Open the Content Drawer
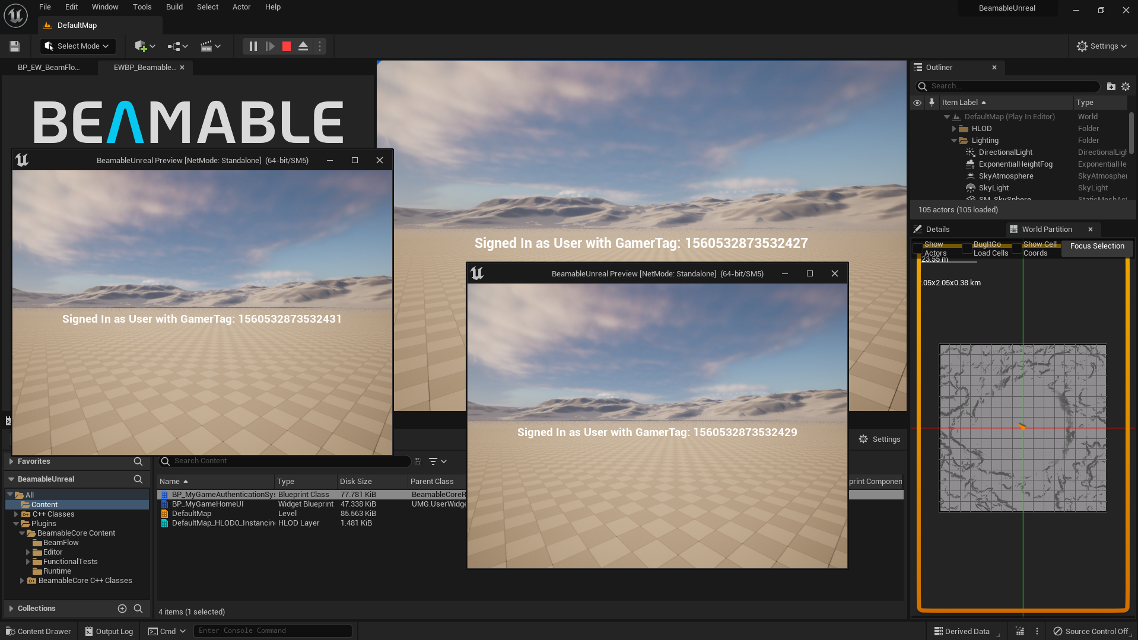Image resolution: width=1138 pixels, height=640 pixels. coord(38,631)
